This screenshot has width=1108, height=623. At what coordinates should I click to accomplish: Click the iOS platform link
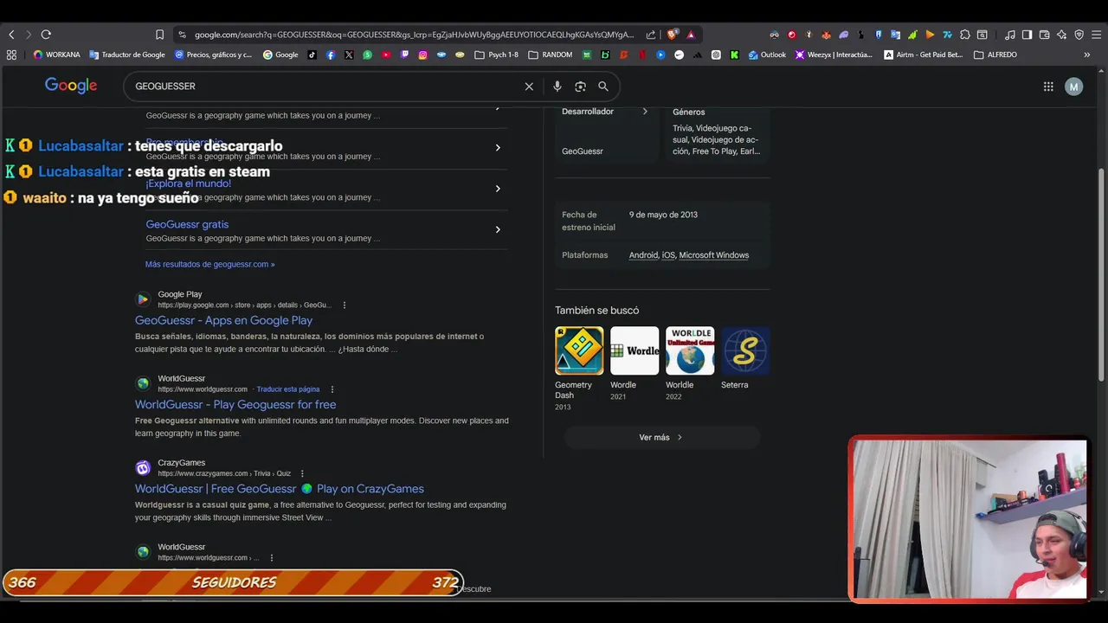pos(668,255)
